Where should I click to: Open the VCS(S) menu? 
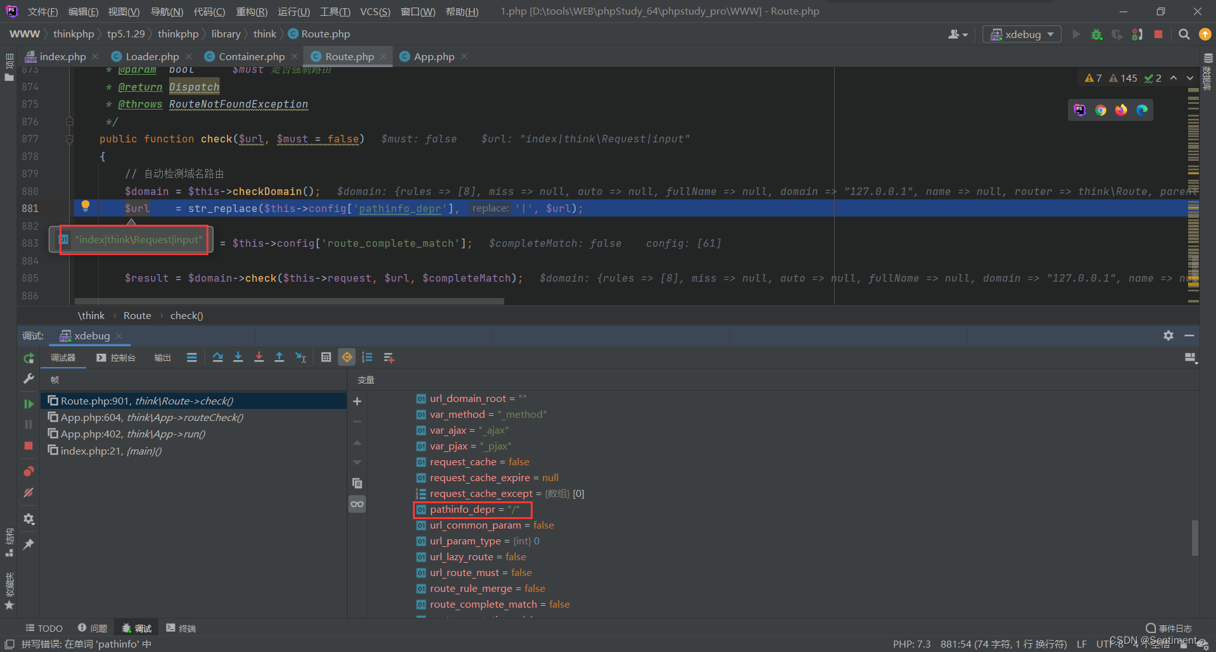375,11
